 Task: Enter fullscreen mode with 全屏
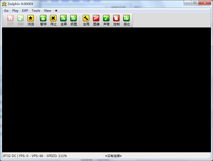click(63, 20)
